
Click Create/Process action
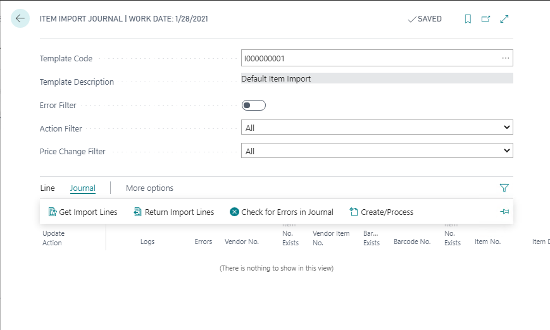(x=382, y=212)
